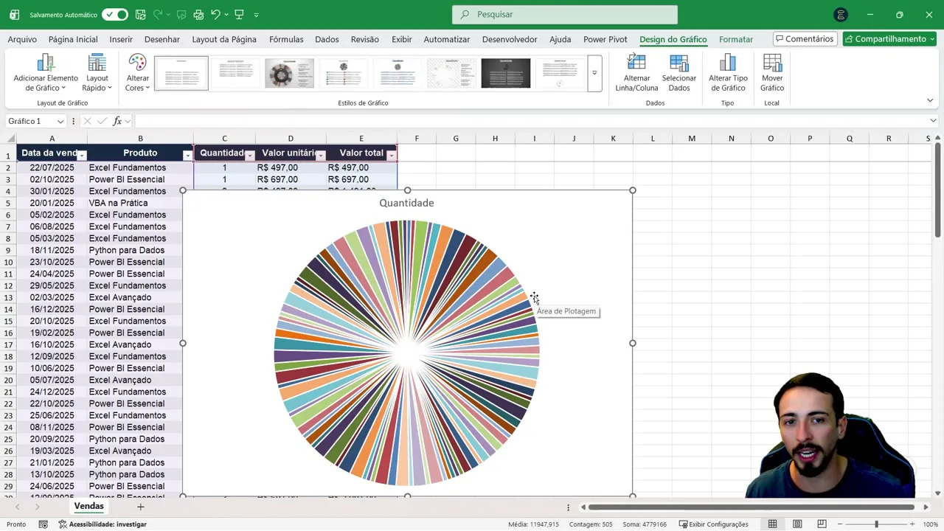The width and height of the screenshot is (944, 531).
Task: Click the insert function fx icon
Action: coord(117,121)
